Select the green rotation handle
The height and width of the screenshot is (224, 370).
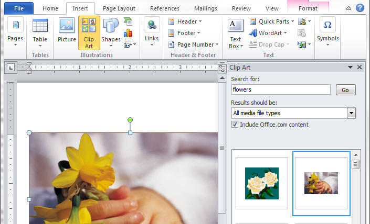130,120
